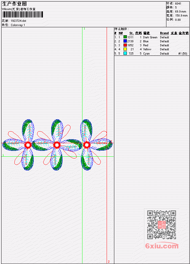This screenshot has width=190, height=264.
Task: Select the '生产作业图' title
Action: (x=14, y=4)
